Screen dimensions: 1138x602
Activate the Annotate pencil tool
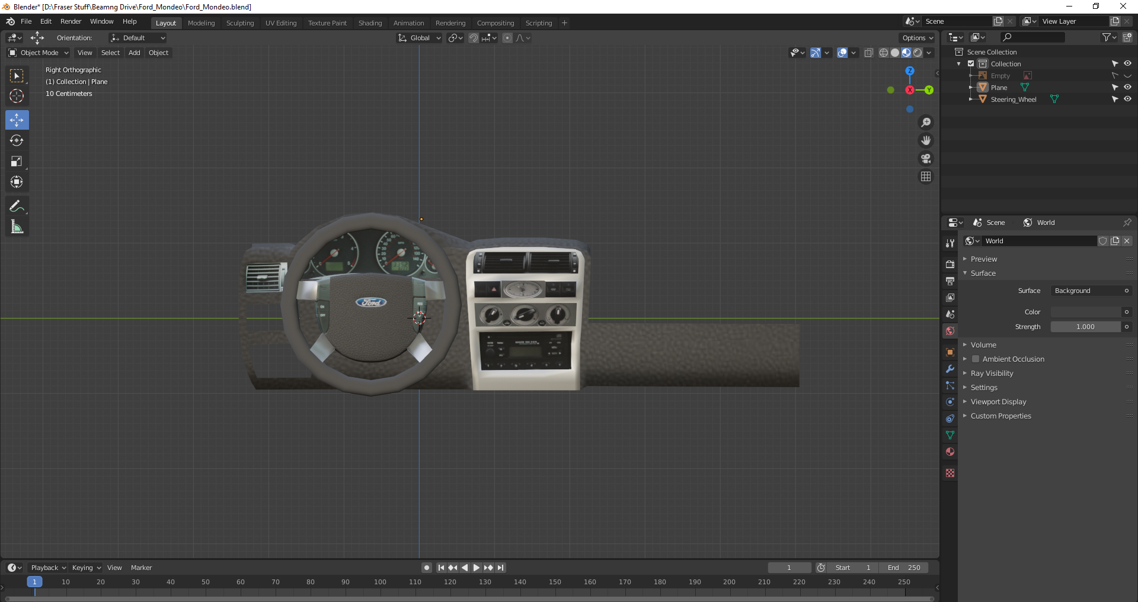click(17, 207)
